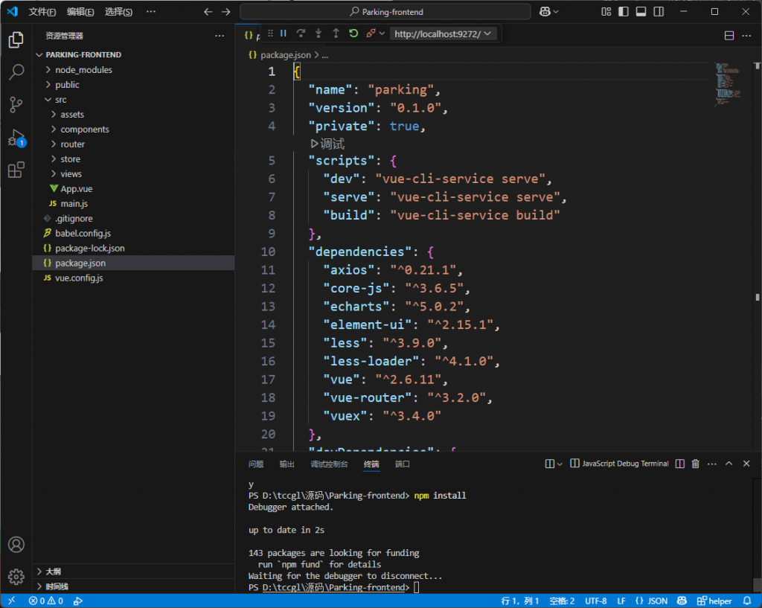Close the bottom panel

(x=746, y=464)
